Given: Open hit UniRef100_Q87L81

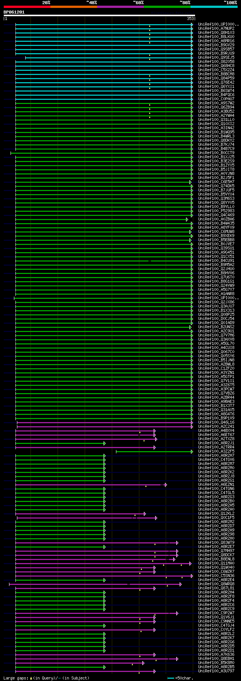Looking at the screenshot, I should tap(216, 588).
